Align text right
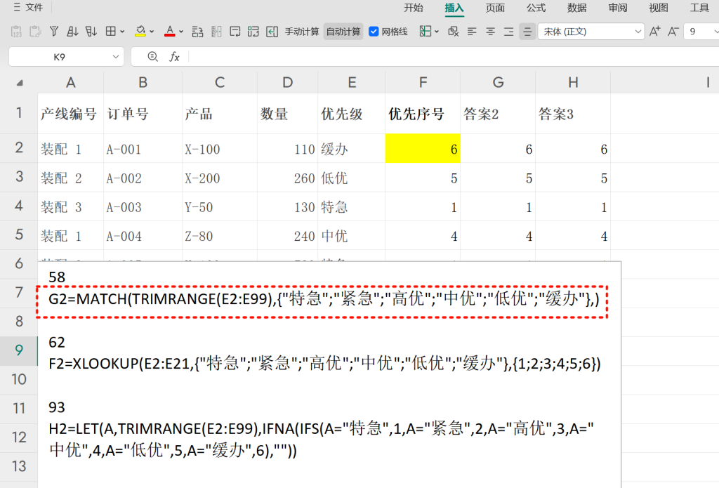The height and width of the screenshot is (488, 719). [x=508, y=31]
